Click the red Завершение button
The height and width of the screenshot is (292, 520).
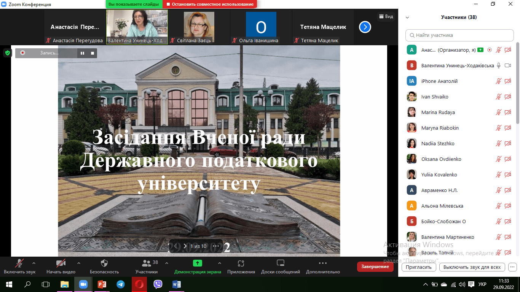(x=375, y=267)
